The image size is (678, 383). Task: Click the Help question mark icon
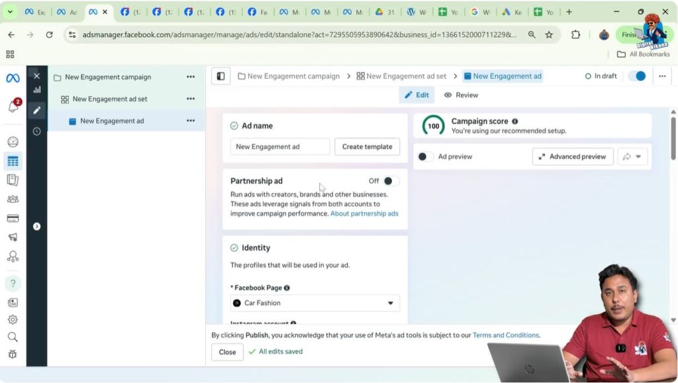click(12, 283)
